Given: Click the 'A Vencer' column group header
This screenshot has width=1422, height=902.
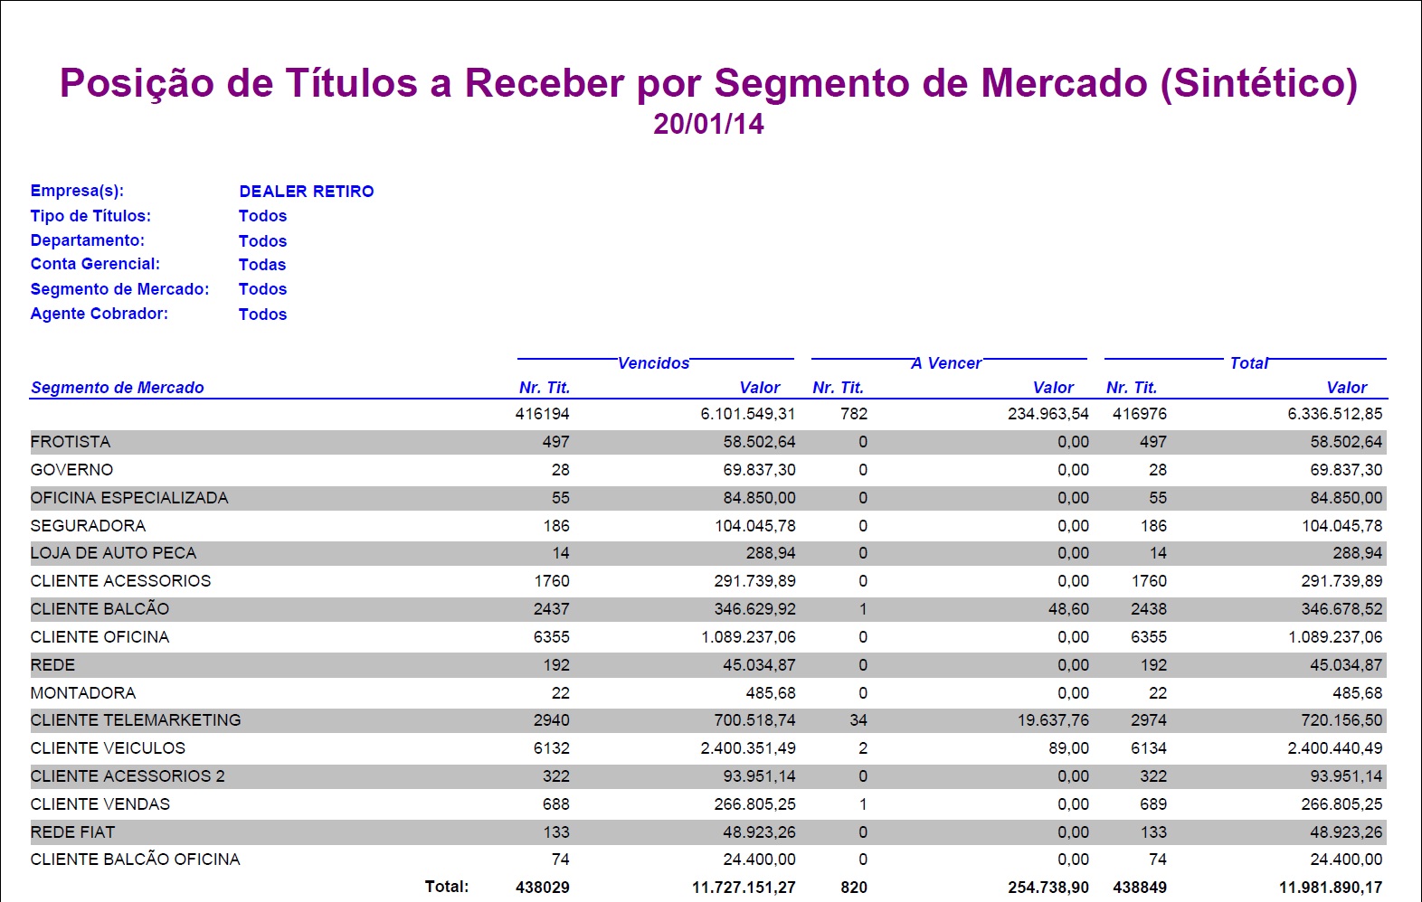Looking at the screenshot, I should [x=946, y=363].
